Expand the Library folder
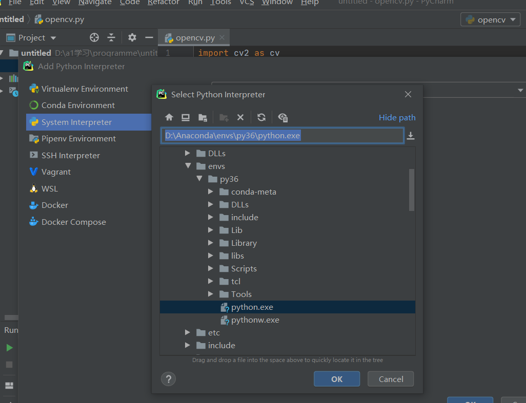 click(211, 243)
